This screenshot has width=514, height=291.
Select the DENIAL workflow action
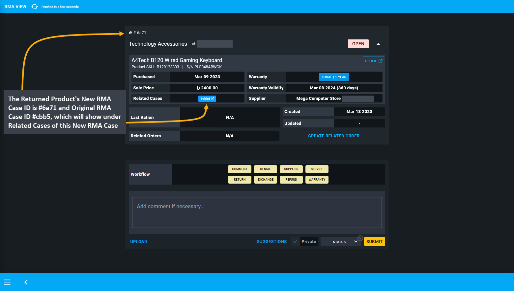coord(265,169)
